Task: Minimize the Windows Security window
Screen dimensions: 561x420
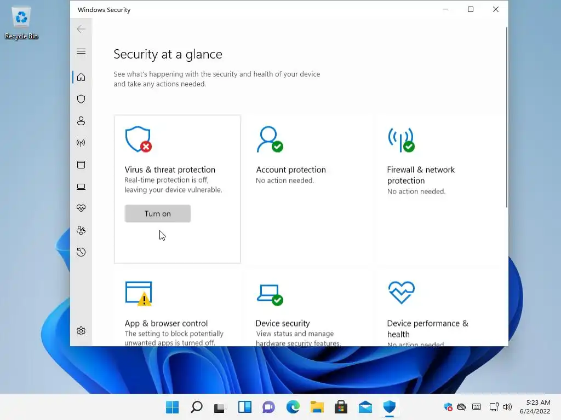Action: (445, 9)
